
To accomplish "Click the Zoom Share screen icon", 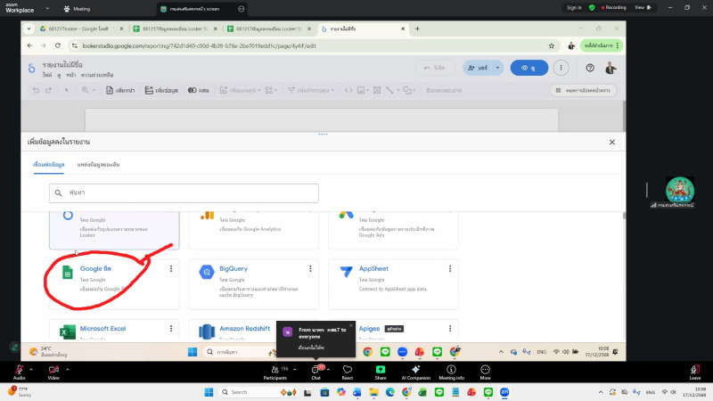I will pos(381,371).
